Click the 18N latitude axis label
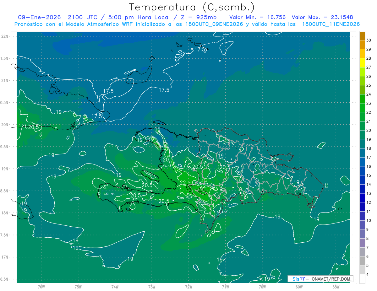The width and height of the screenshot is (377, 291). click(x=5, y=213)
